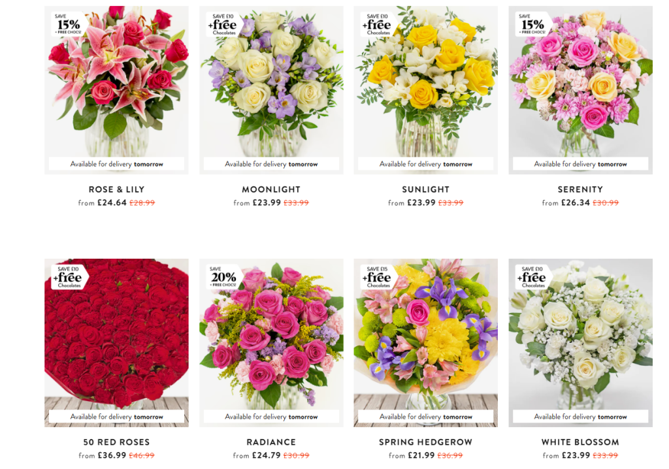The height and width of the screenshot is (469, 669).
Task: Open the White Blossom bouquet image
Action: pos(580,343)
